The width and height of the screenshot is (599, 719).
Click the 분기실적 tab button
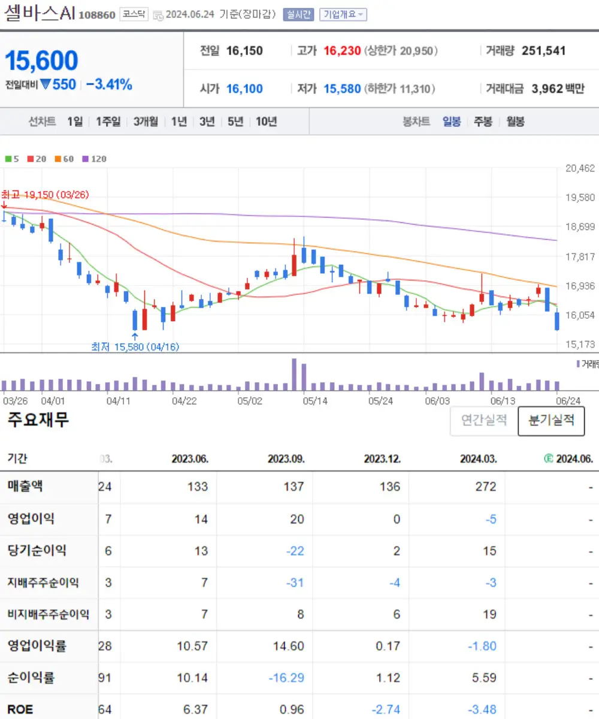click(551, 421)
